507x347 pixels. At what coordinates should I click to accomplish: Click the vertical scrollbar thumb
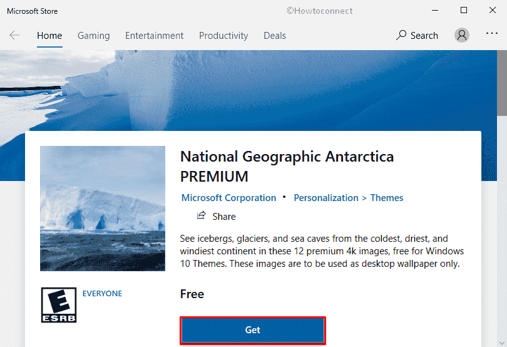(x=502, y=83)
